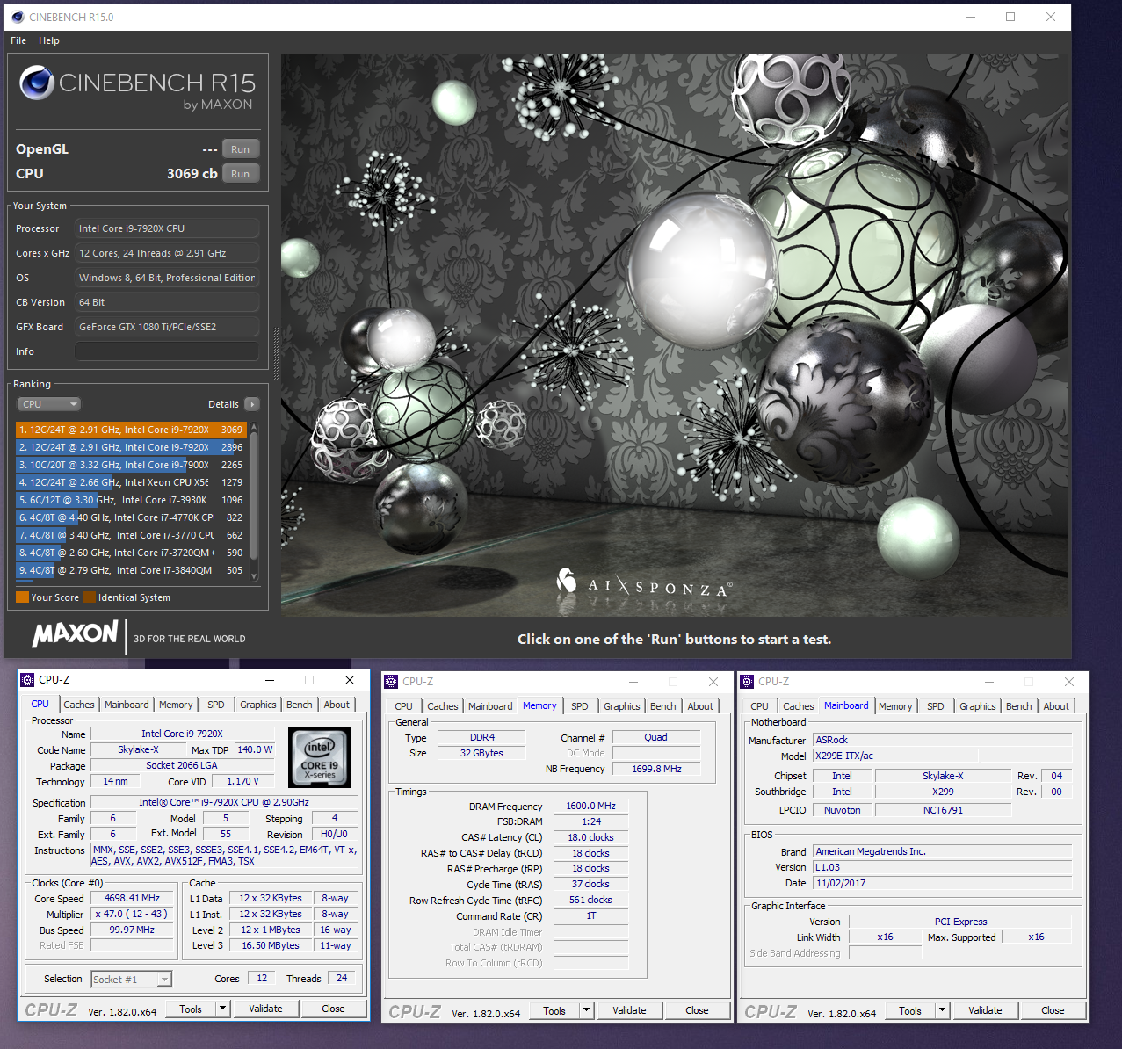Click the orange Your Score legend swatch

pyautogui.click(x=22, y=597)
